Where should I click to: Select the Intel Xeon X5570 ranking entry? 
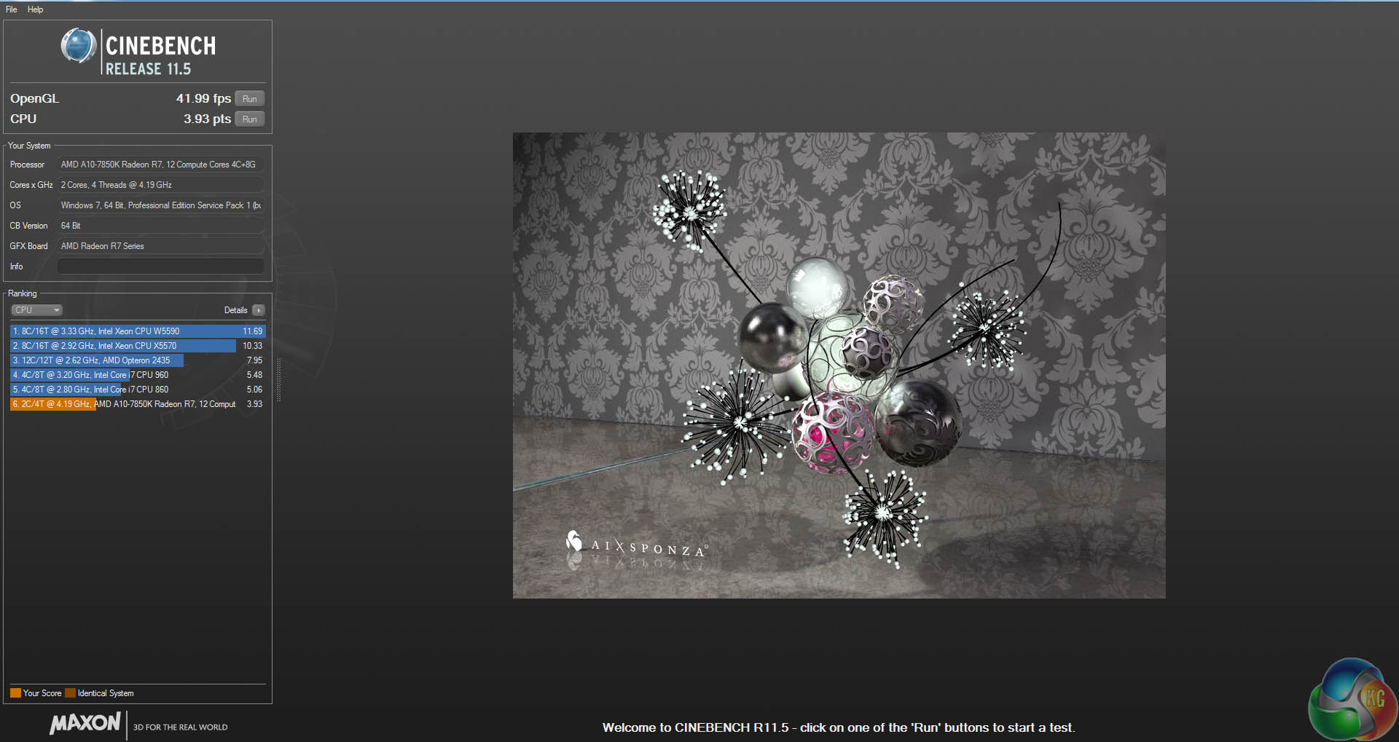[137, 346]
